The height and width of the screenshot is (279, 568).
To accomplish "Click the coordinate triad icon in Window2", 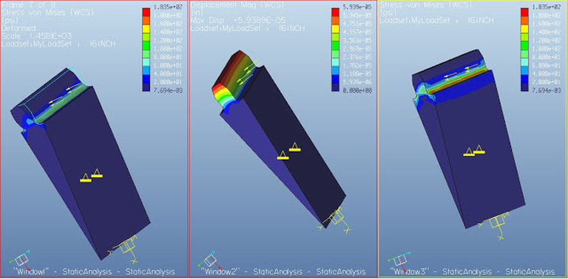I will tap(209, 258).
